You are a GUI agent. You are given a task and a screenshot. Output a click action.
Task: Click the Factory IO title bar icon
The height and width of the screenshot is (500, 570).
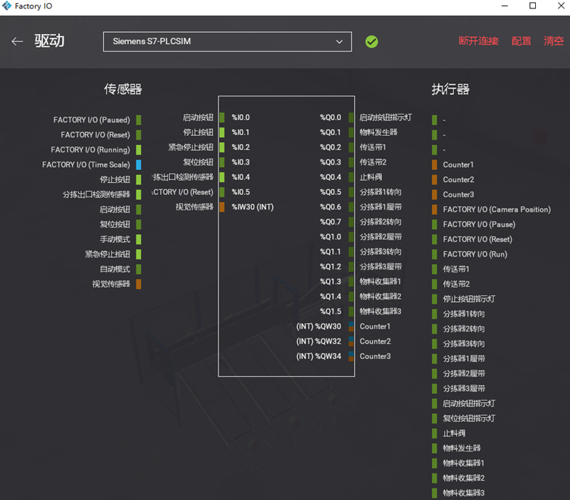point(7,6)
